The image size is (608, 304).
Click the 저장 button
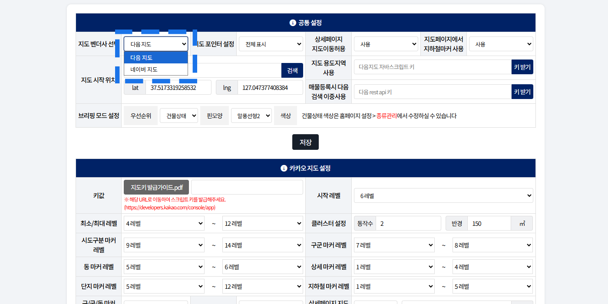[305, 142]
